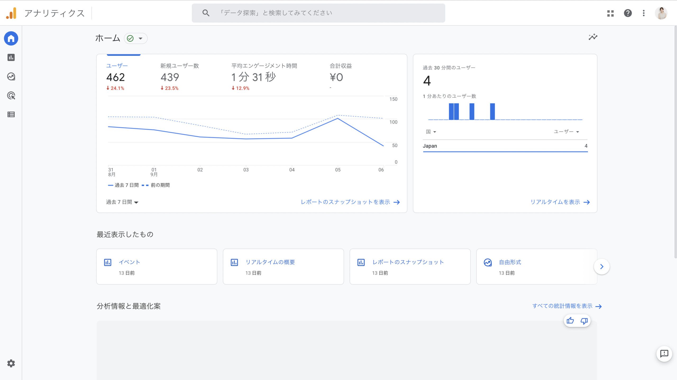Open the three-dot more options menu
Viewport: 677px width, 380px height.
(x=644, y=13)
